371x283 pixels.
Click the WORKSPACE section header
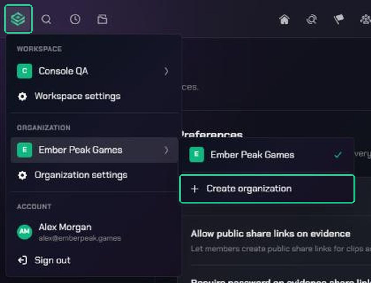(39, 49)
